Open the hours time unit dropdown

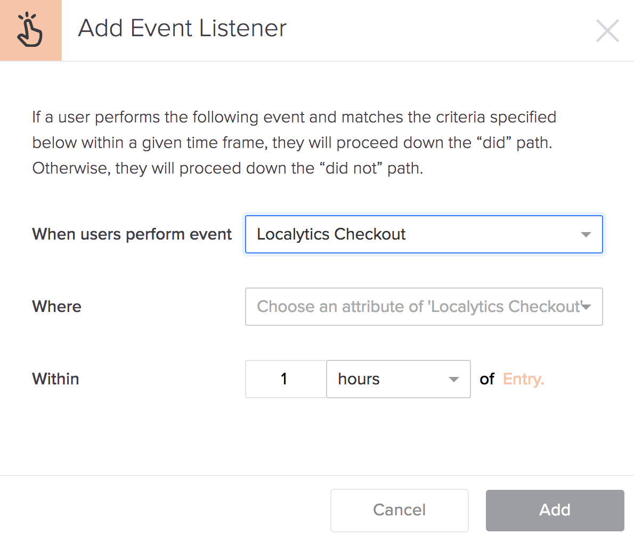[397, 379]
